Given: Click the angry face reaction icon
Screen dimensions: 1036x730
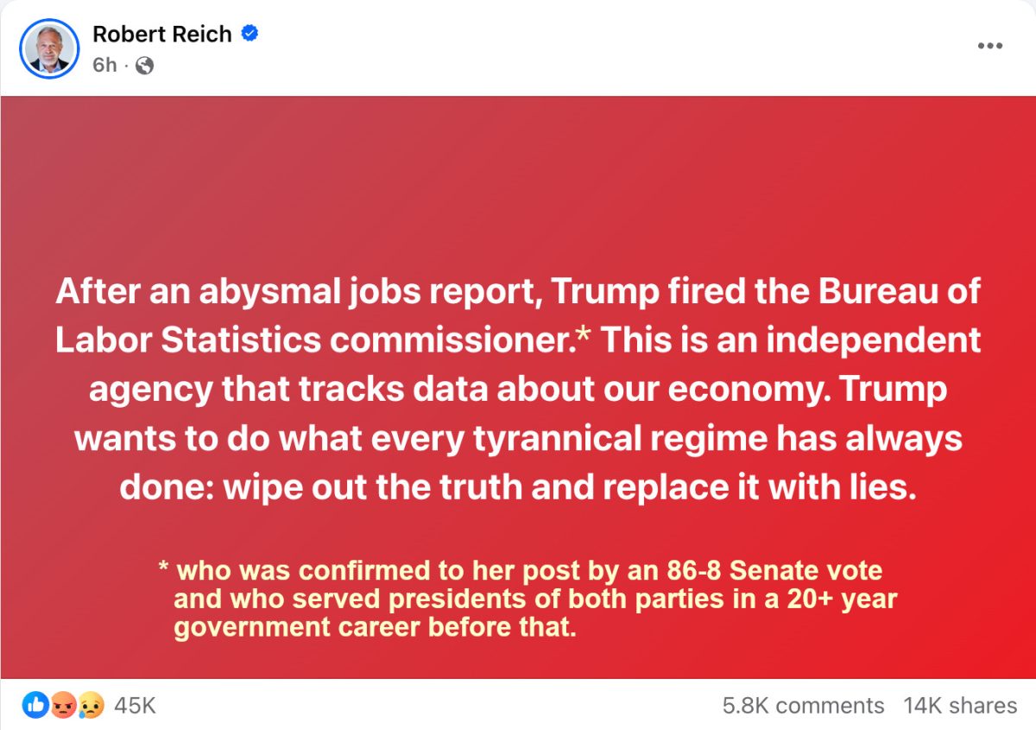Looking at the screenshot, I should coord(63,706).
